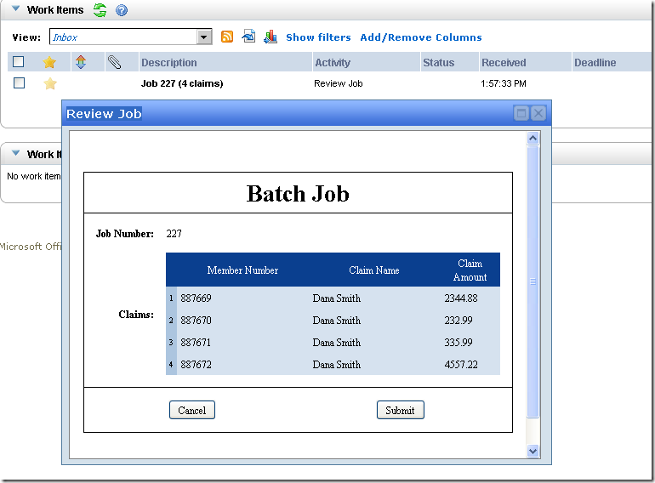Collapse the top Work Items panel
The height and width of the screenshot is (483, 655).
point(16,9)
